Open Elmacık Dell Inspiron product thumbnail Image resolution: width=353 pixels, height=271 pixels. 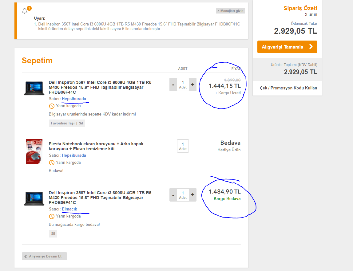(34, 198)
